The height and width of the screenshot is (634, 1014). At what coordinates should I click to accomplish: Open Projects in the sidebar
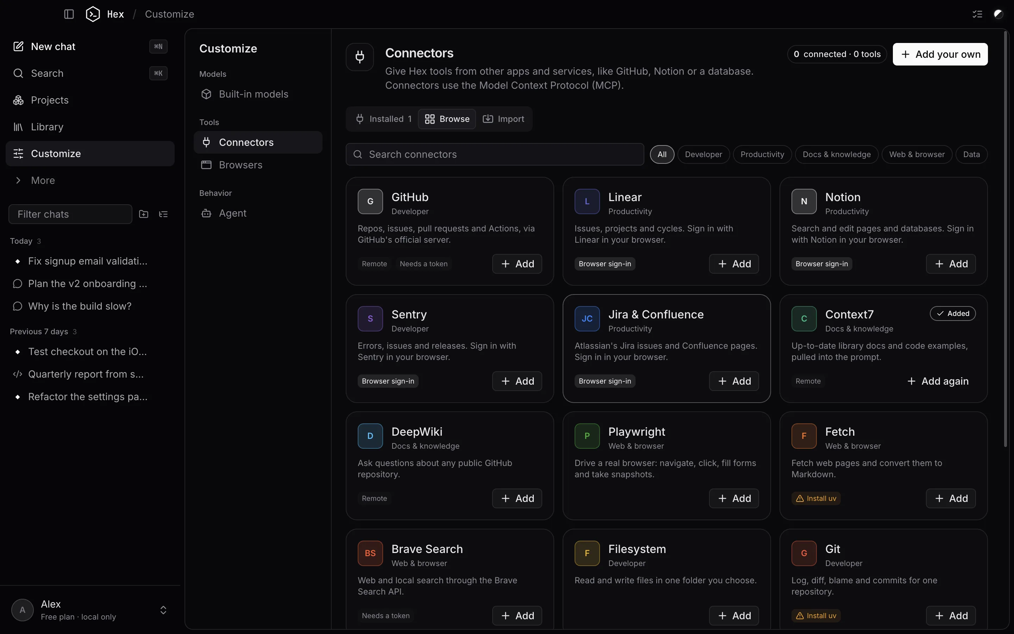click(90, 100)
